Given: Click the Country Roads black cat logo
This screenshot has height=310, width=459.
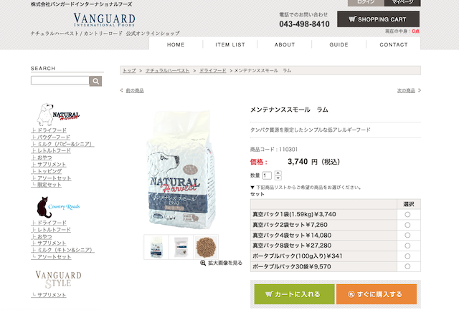Looking at the screenshot, I should click(58, 207).
